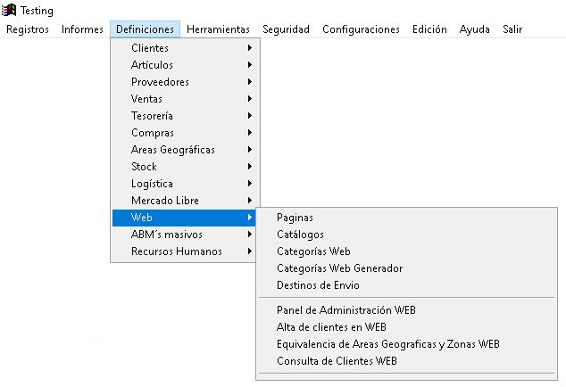Open the Informes menu
The image size is (566, 387).
coord(82,29)
